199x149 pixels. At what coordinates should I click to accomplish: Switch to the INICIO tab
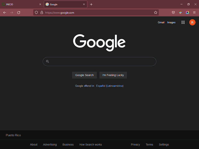pos(21,4)
